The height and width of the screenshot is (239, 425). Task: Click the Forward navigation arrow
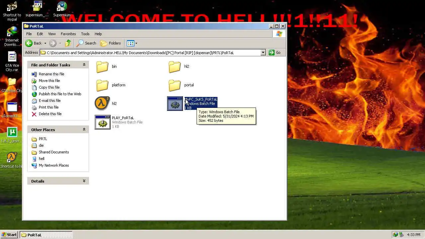[53, 43]
